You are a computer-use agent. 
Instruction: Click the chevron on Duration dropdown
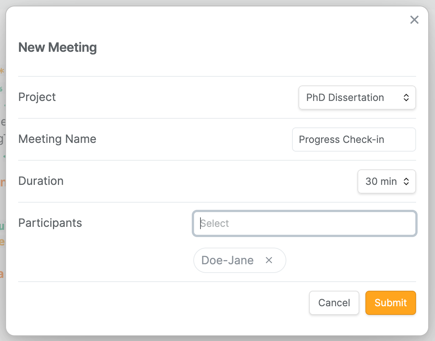point(407,181)
